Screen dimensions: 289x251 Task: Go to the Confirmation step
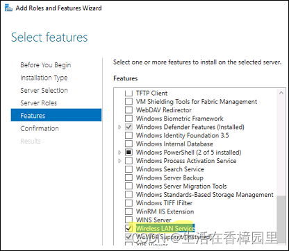40,128
